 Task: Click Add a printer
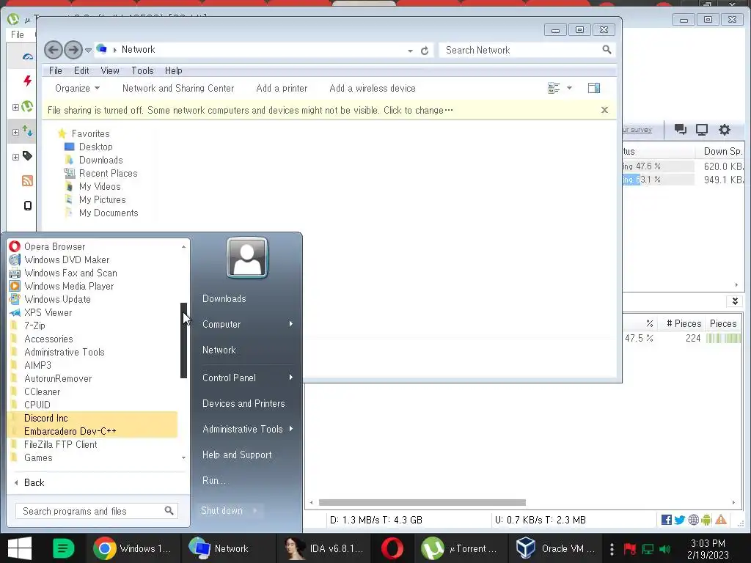282,88
